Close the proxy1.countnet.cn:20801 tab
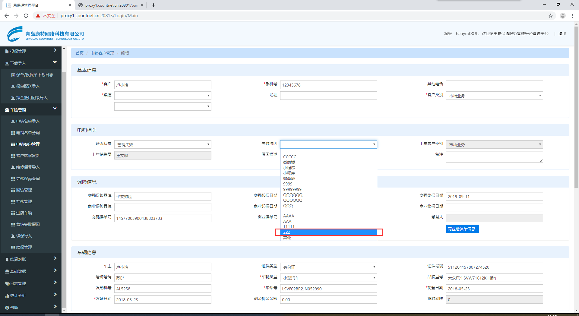This screenshot has height=316, width=579. click(142, 5)
